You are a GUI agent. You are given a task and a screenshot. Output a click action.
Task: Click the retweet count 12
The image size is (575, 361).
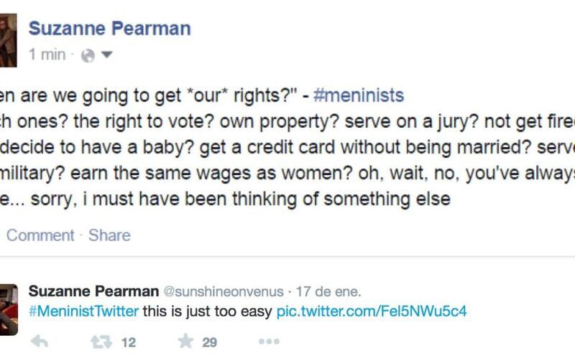129,342
